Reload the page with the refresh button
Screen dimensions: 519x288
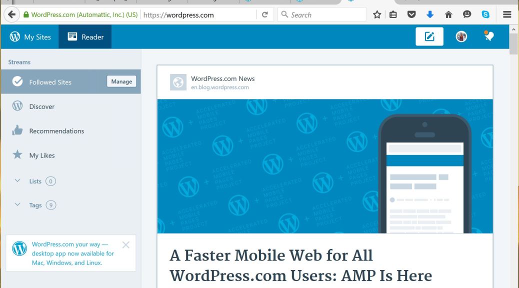264,14
